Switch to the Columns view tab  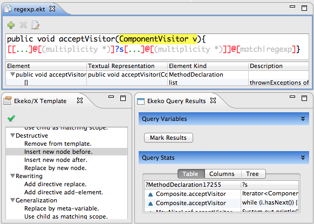tap(222, 174)
